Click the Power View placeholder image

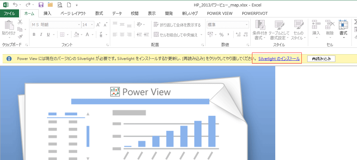click(138, 113)
